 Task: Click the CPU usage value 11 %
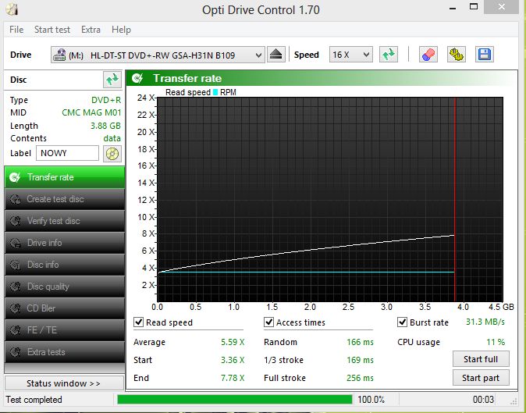[x=496, y=342]
